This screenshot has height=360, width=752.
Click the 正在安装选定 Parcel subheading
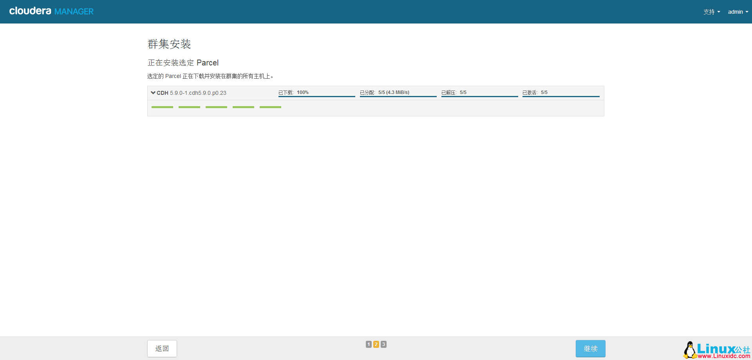coord(183,63)
